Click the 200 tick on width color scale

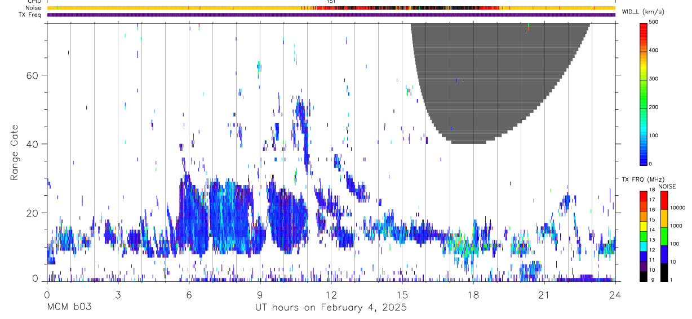(654, 107)
